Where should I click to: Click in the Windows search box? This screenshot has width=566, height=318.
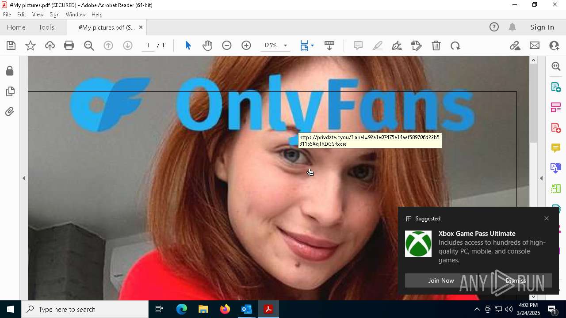coord(85,309)
